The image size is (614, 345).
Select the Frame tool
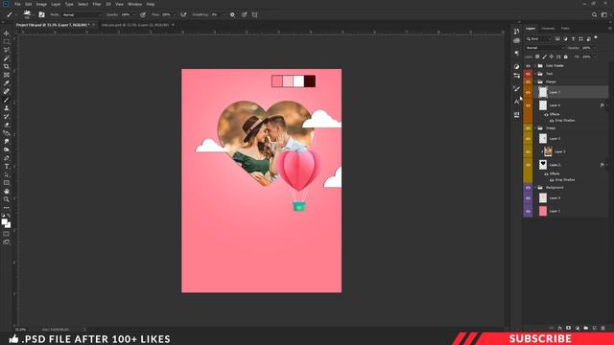(x=7, y=75)
